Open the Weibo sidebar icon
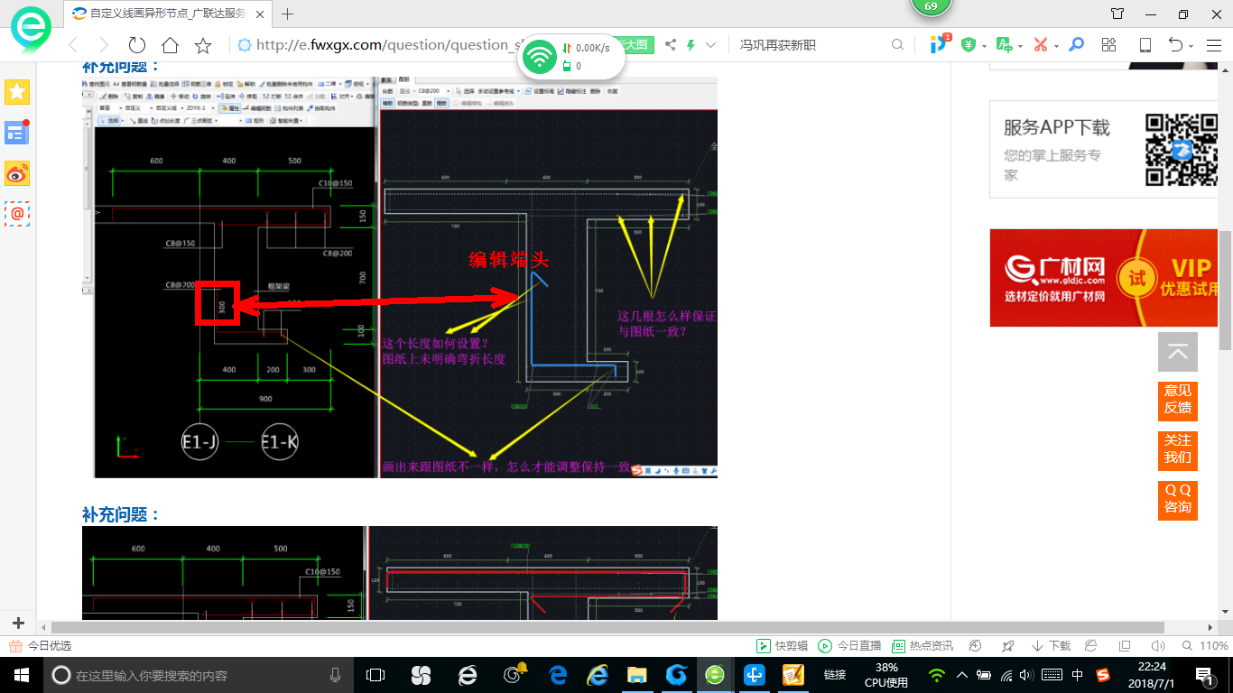 tap(17, 173)
